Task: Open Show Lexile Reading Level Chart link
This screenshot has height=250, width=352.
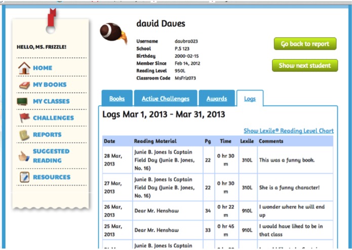Action: [x=289, y=131]
